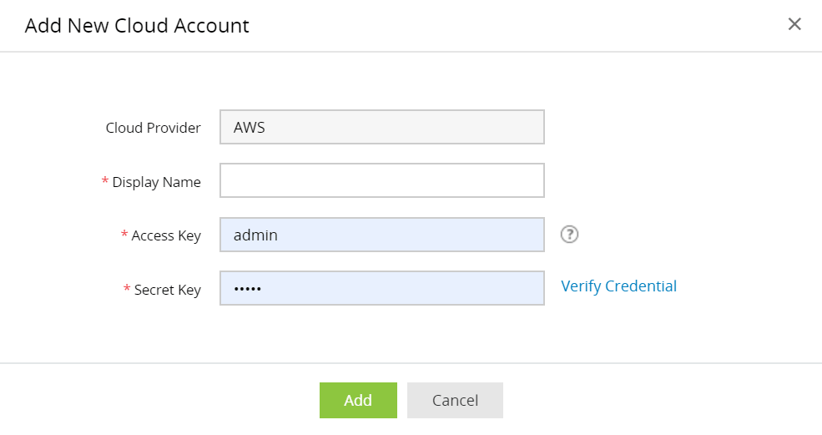Viewport: 822px width, 435px height.
Task: Click inside the Secret Key input
Action: (x=381, y=288)
